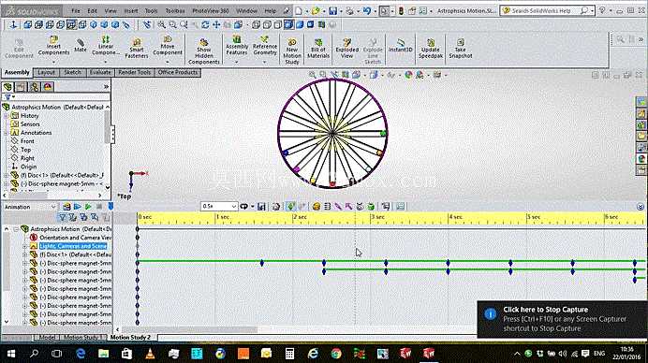The height and width of the screenshot is (363, 648).
Task: Switch to the Evaluate tab
Action: [x=100, y=72]
